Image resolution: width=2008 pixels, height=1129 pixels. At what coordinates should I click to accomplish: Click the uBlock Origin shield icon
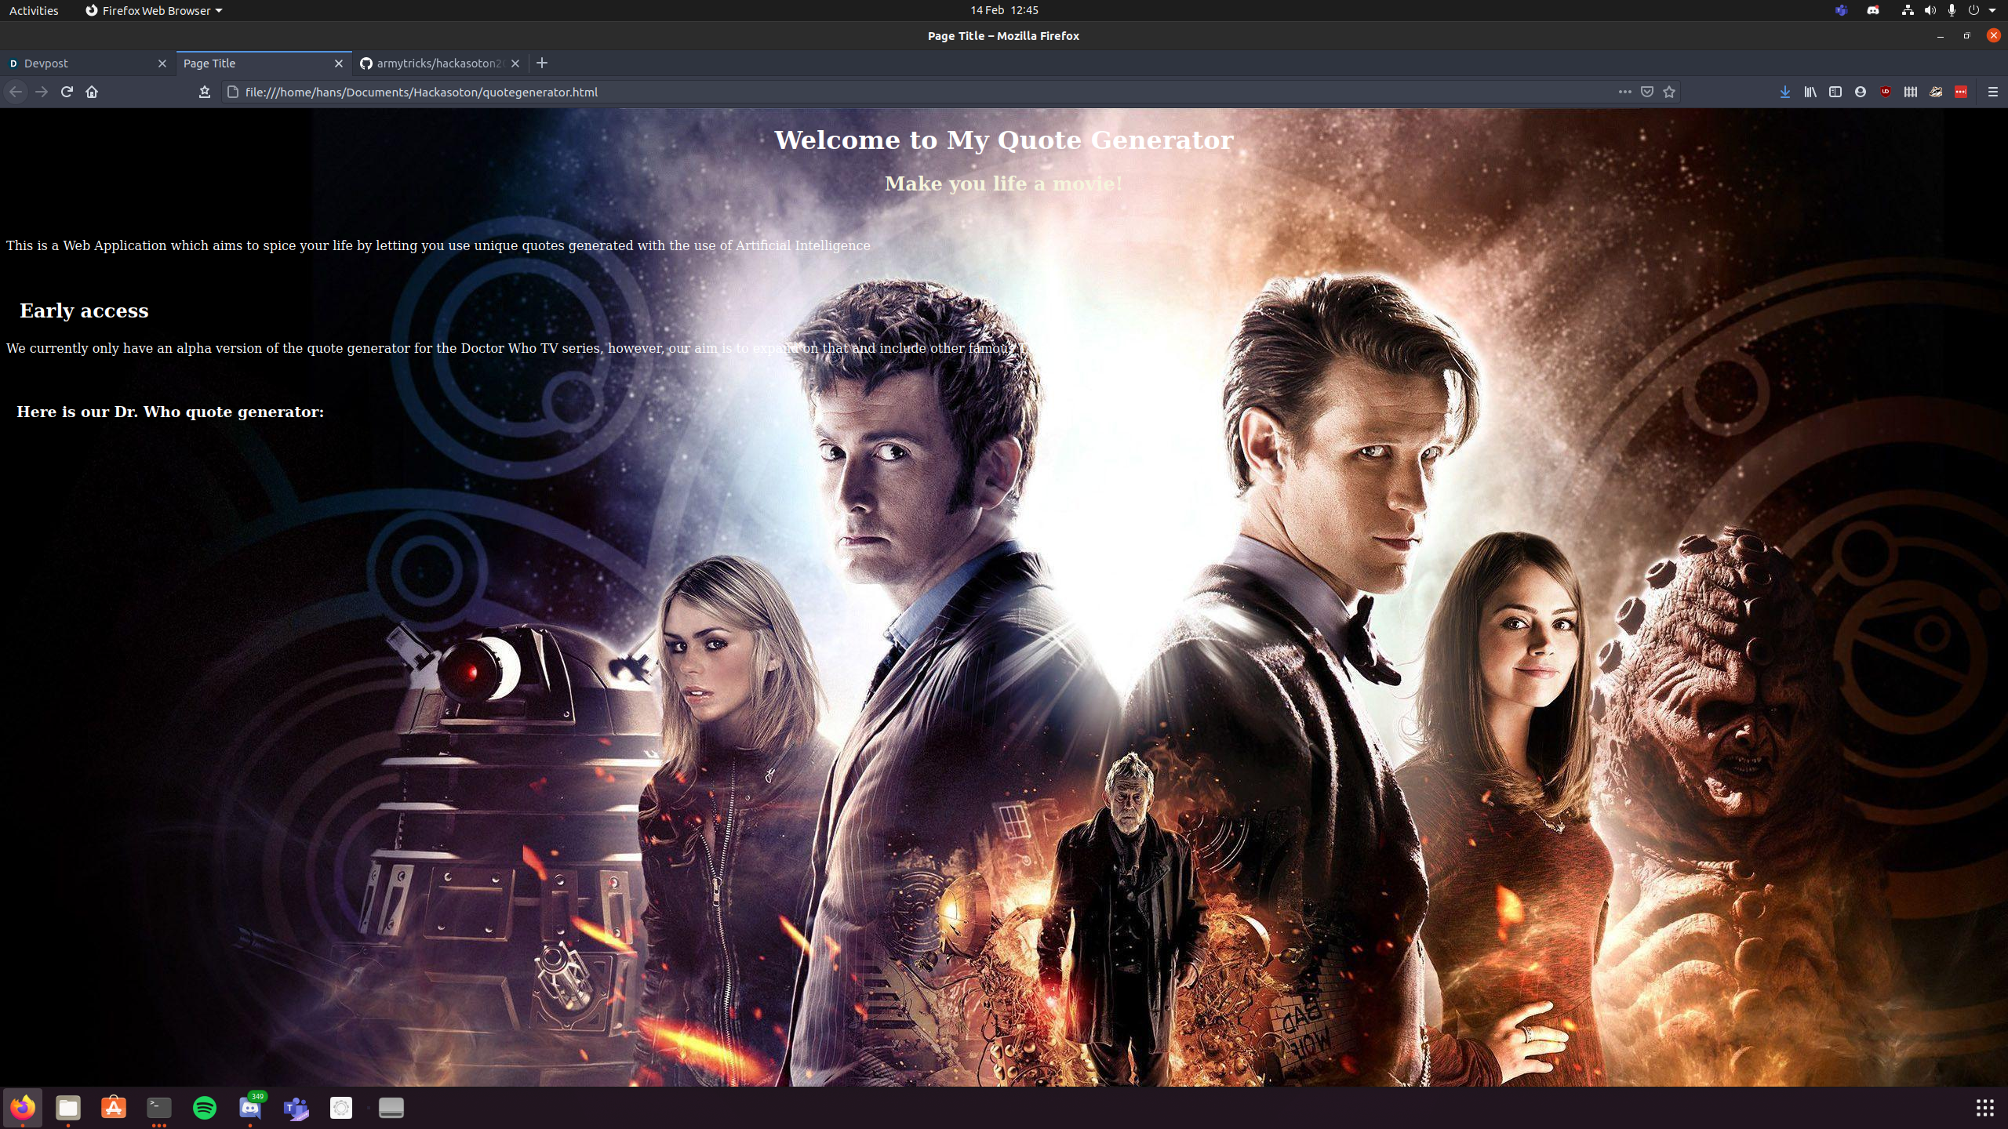1885,92
